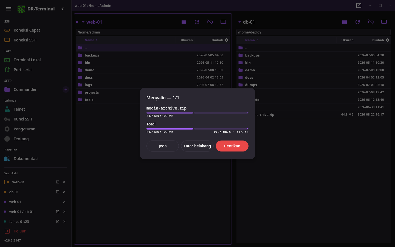
Task: Expand db-01 host dropdown in right pane
Action: pyautogui.click(x=239, y=22)
